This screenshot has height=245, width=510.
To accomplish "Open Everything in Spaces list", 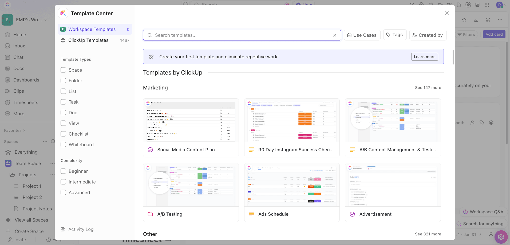I will coord(26,152).
